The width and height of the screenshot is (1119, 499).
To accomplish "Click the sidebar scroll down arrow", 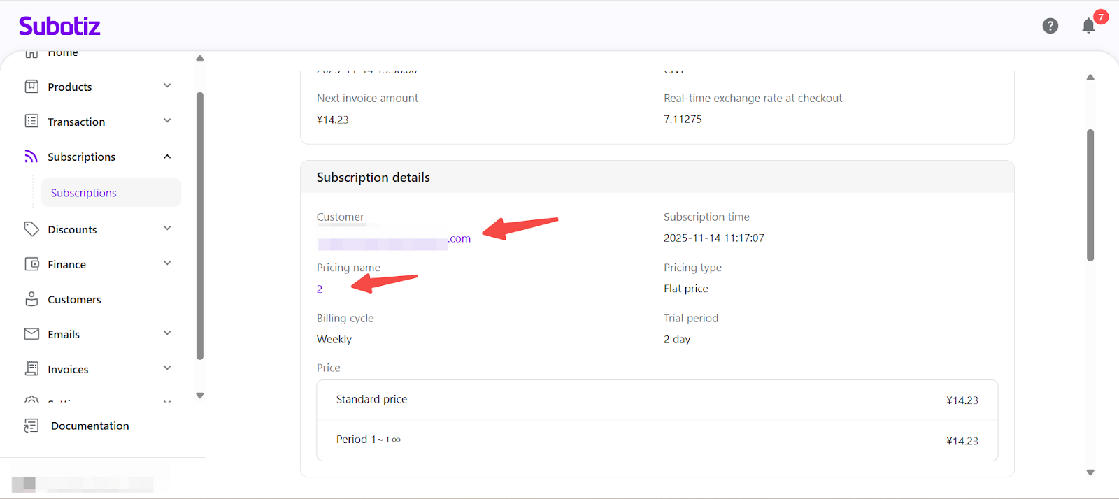I will point(200,396).
